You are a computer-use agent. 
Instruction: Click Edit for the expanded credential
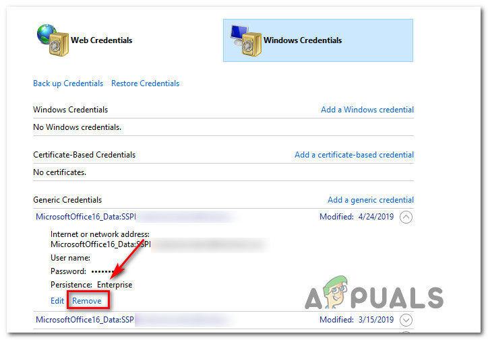[x=57, y=300]
